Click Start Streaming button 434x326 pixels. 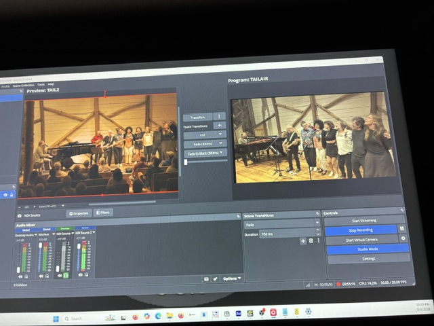[x=363, y=221]
